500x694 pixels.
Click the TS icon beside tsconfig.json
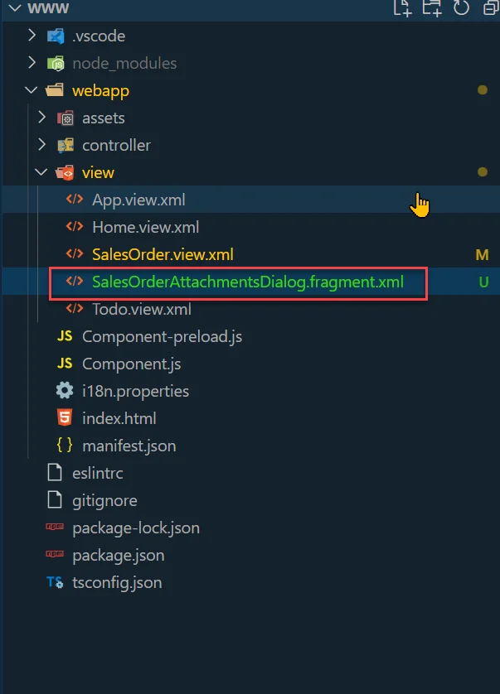(x=55, y=582)
